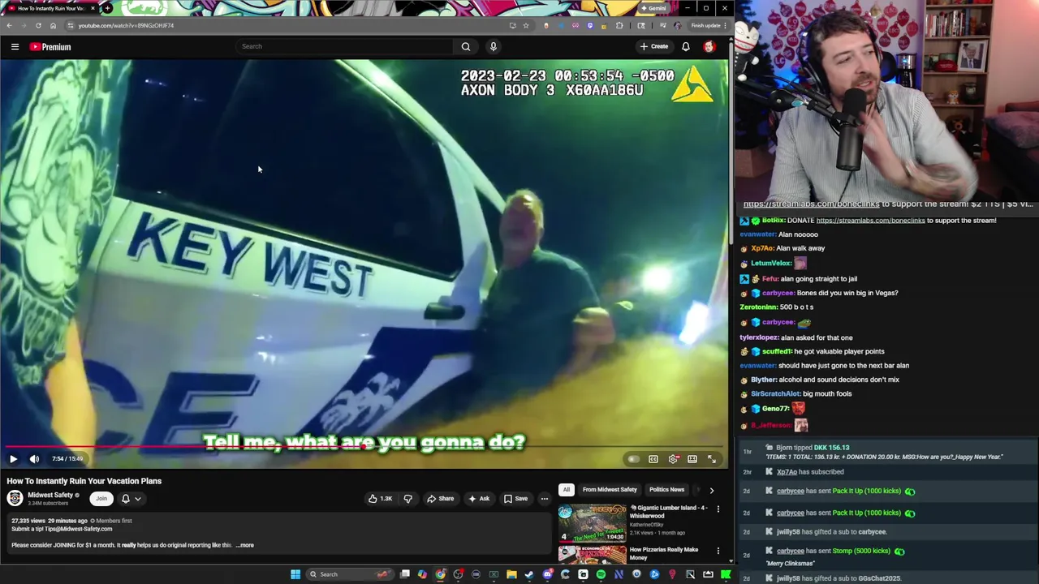Open Task View on the taskbar
Viewport: 1039px width, 584px height.
tap(405, 574)
